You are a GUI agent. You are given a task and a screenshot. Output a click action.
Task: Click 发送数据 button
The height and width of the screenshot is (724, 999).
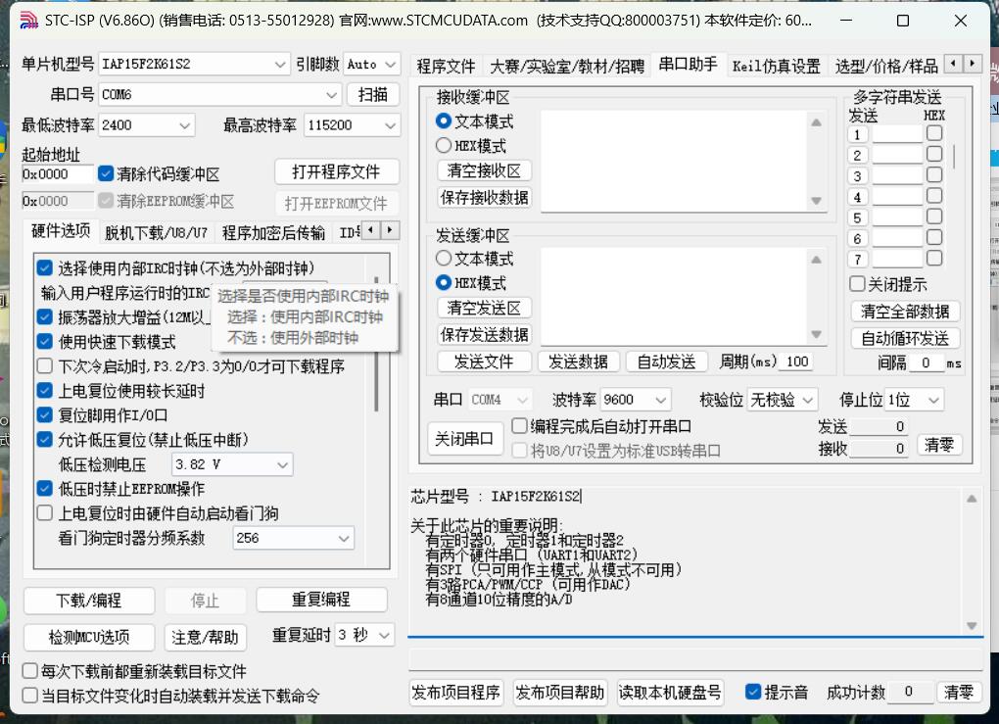point(578,362)
